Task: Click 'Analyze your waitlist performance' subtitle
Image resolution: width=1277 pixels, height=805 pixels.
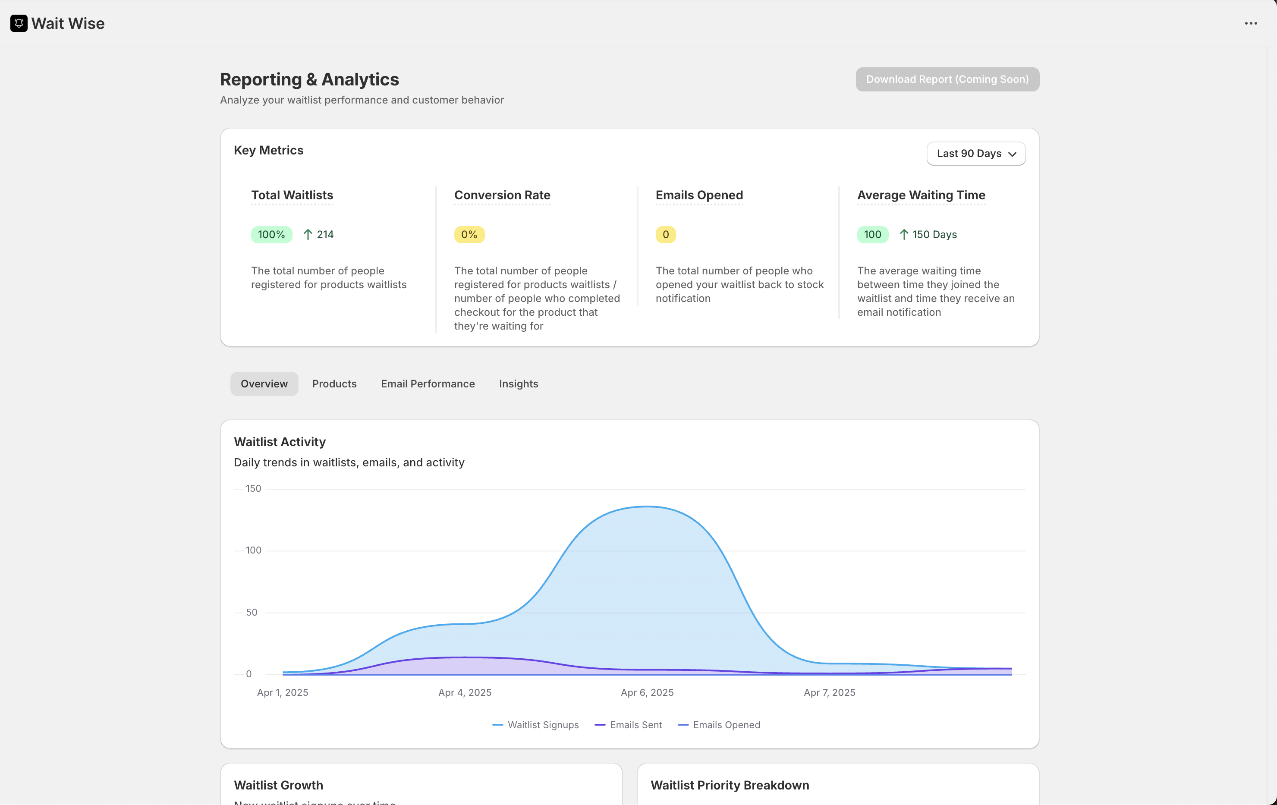Action: [362, 100]
